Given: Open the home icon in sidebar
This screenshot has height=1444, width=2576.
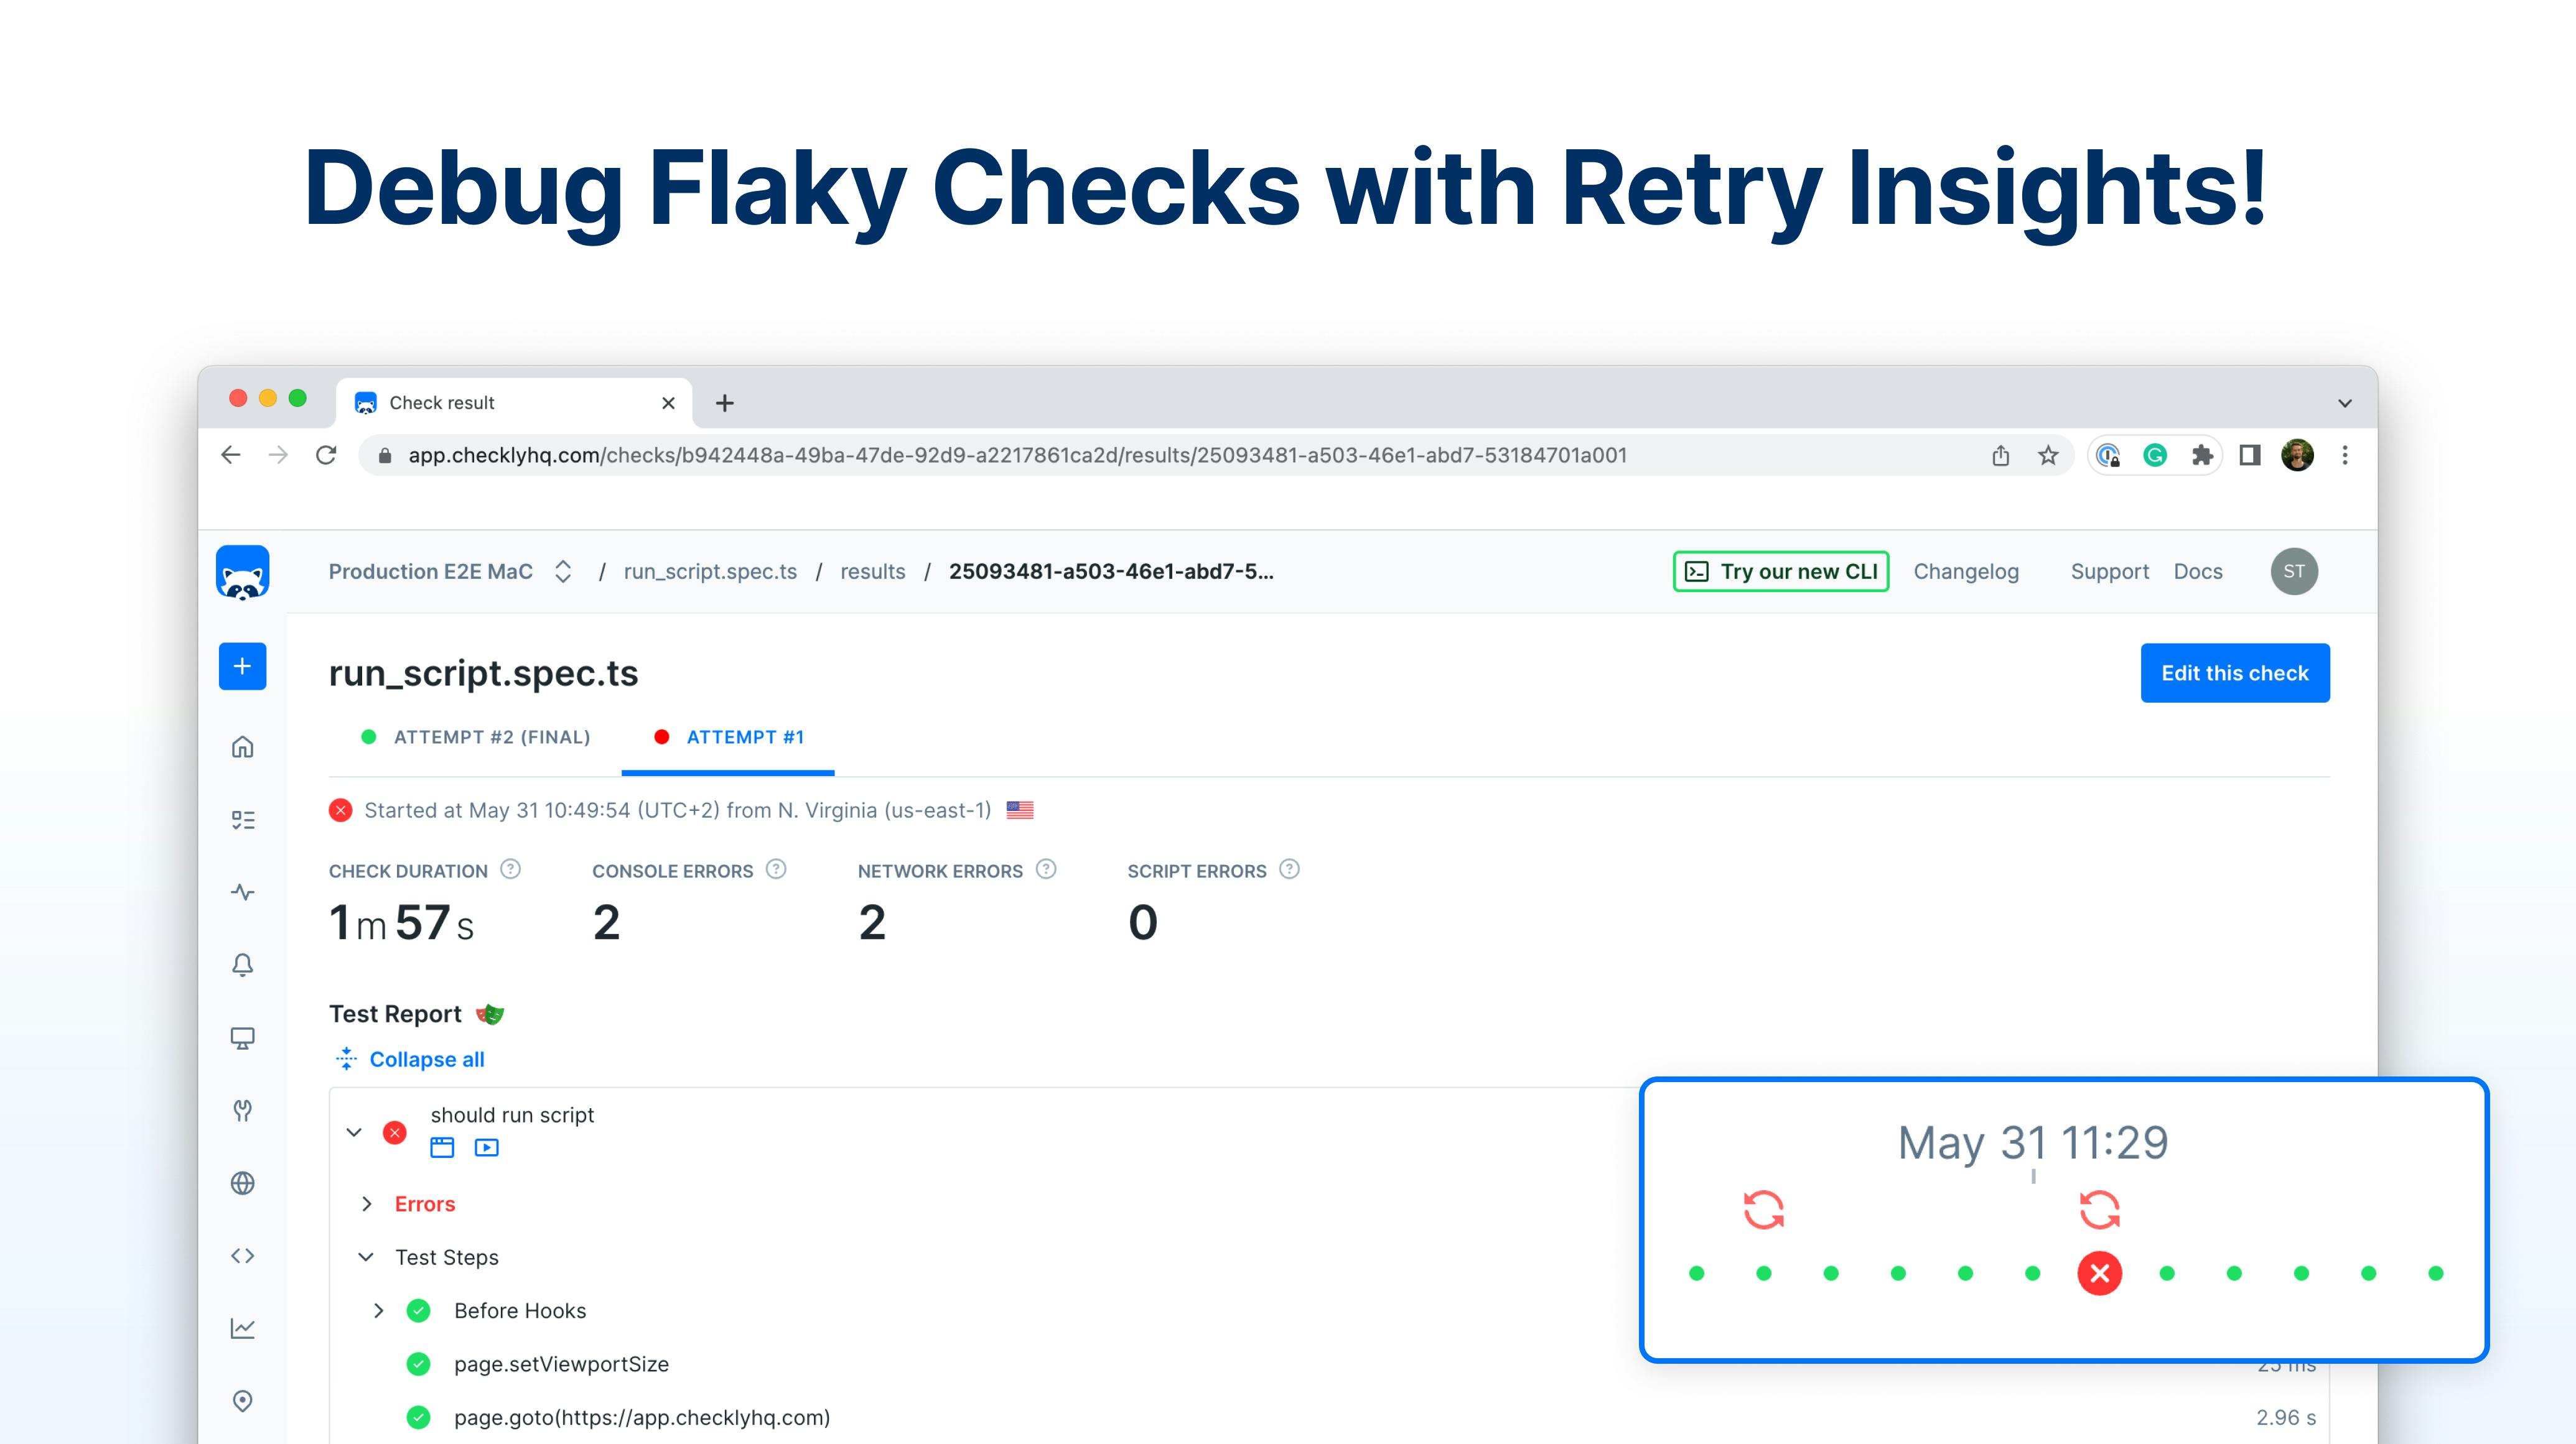Looking at the screenshot, I should (x=242, y=747).
